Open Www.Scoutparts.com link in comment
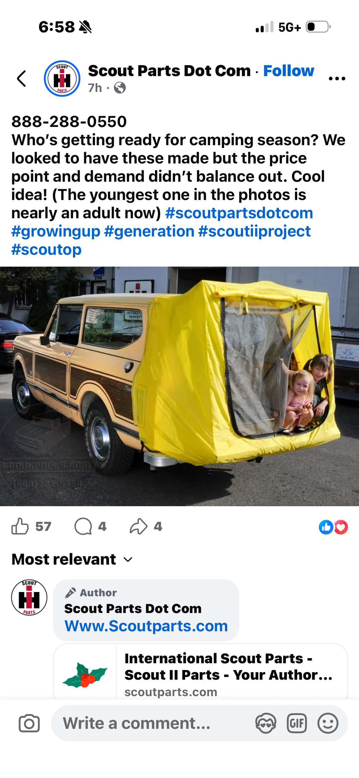 [x=146, y=626]
